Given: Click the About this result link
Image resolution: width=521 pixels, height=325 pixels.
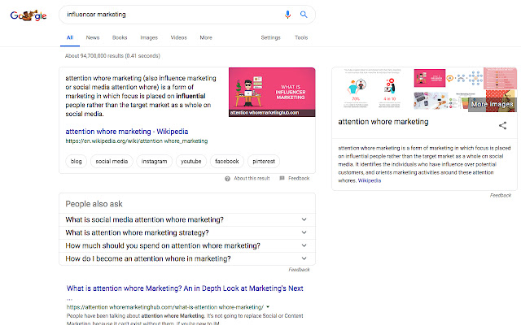Looking at the screenshot, I should click(252, 179).
